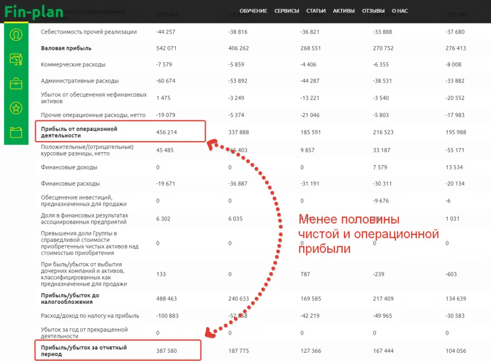The width and height of the screenshot is (491, 361).
Task: Go to the Fin-plan logo home link
Action: (x=34, y=12)
